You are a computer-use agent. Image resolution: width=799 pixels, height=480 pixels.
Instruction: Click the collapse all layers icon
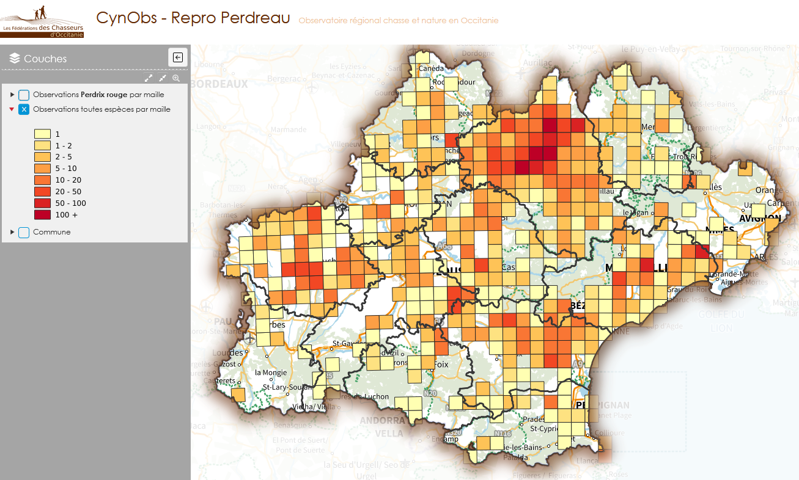tap(163, 78)
